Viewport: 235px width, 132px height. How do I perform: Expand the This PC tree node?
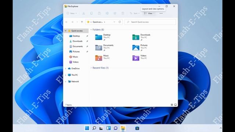[65, 75]
